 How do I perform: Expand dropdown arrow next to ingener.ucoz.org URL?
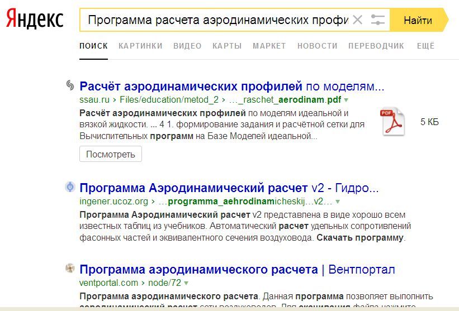tap(338, 201)
